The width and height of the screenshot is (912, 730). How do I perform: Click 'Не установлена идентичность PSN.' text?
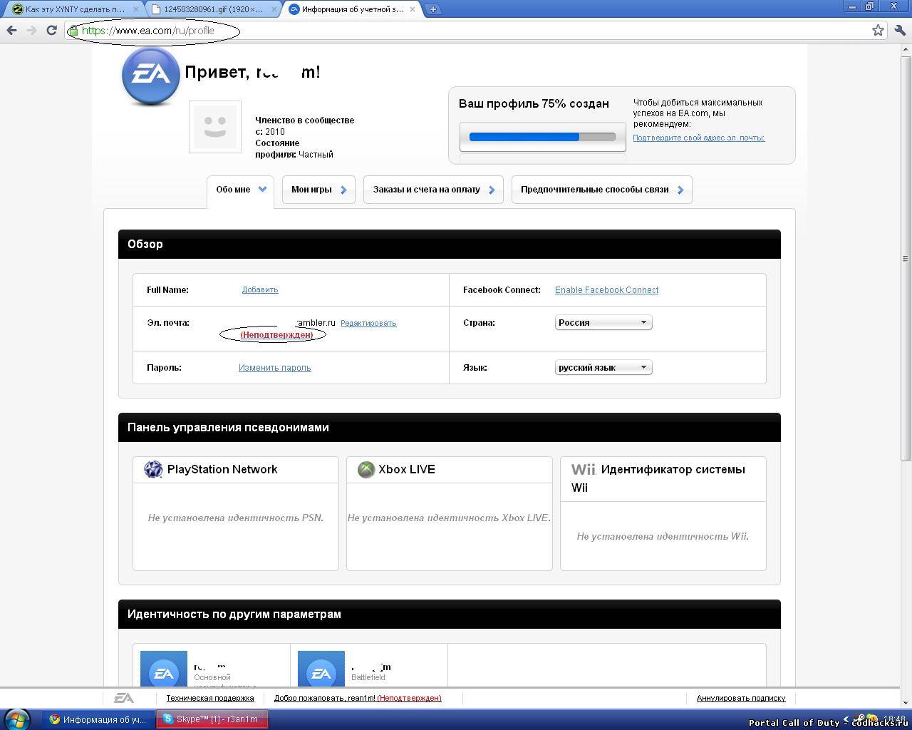tap(236, 518)
